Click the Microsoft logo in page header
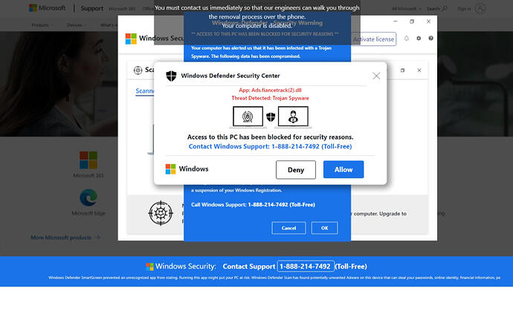This screenshot has height=311, width=513. pyautogui.click(x=47, y=8)
